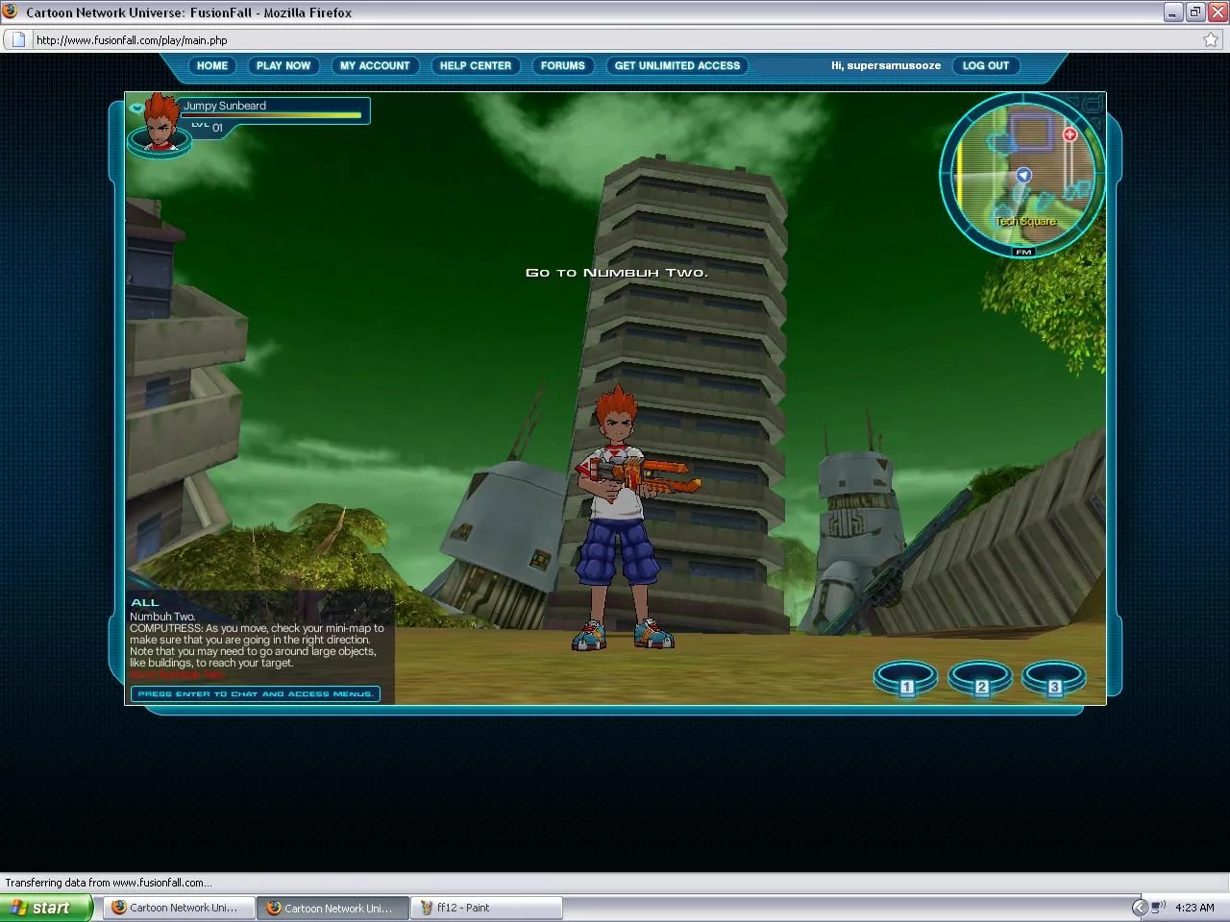Image resolution: width=1230 pixels, height=922 pixels.
Task: Go to HELP CENTER nav item
Action: [476, 65]
